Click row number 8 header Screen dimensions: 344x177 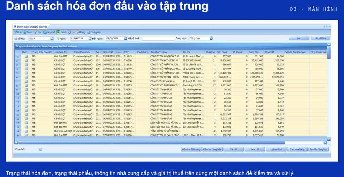(18, 85)
